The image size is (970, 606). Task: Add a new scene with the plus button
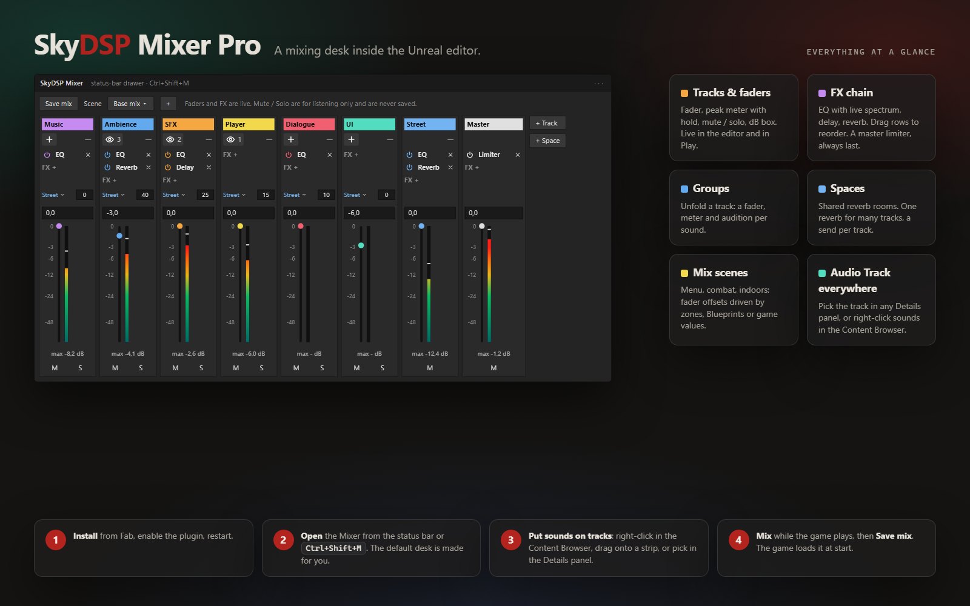pos(168,104)
